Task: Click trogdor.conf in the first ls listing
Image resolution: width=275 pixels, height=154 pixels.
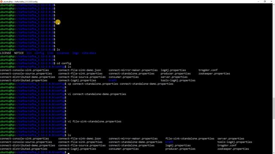Action: click(x=208, y=70)
